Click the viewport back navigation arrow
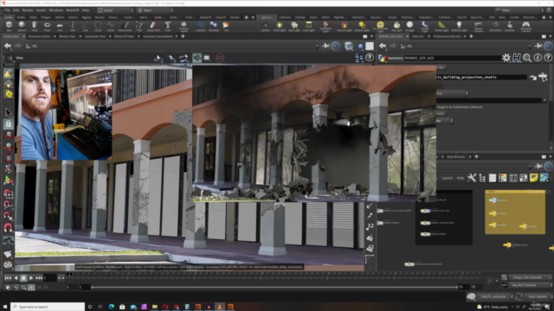The image size is (554, 311). (x=8, y=46)
